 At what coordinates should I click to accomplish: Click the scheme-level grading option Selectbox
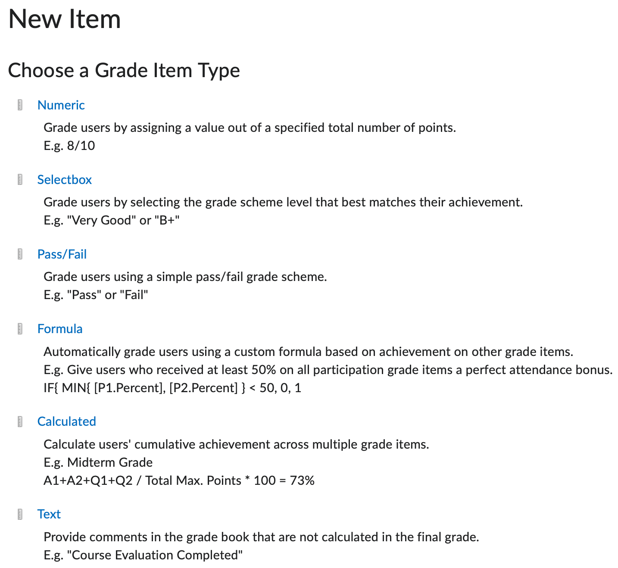pos(65,180)
